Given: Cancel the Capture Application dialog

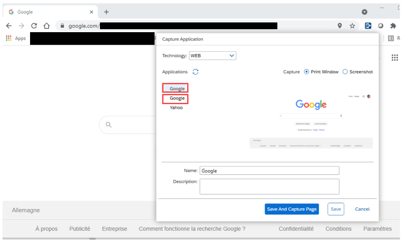Looking at the screenshot, I should click(362, 209).
